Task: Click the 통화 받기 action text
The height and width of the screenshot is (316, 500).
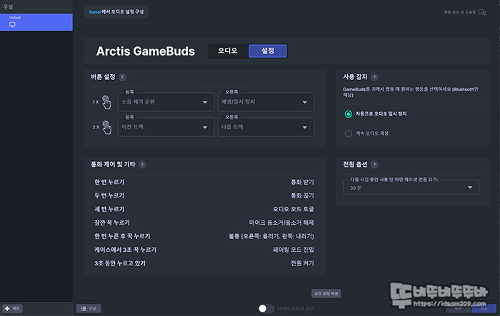Action: coord(302,182)
